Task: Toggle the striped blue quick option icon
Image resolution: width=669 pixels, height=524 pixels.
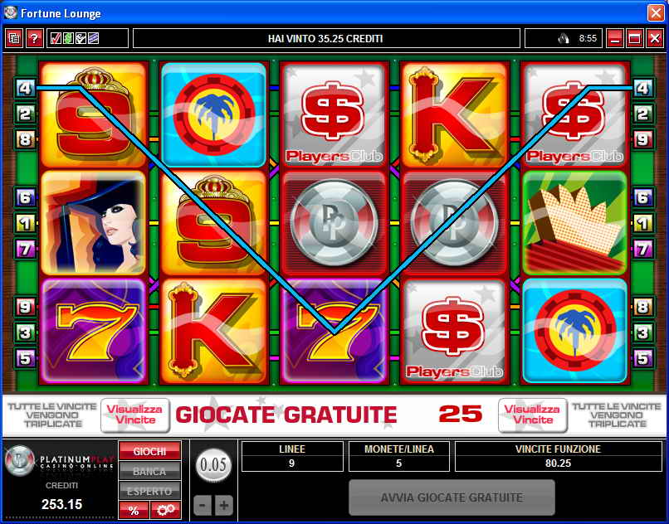Action: pos(93,39)
